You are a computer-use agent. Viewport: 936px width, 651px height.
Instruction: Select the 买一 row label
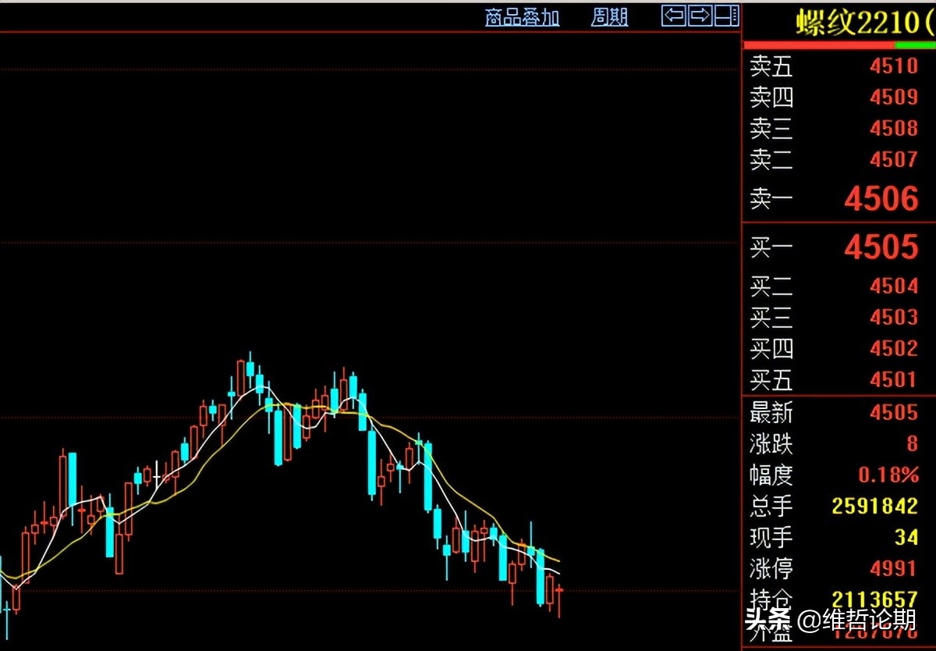point(771,248)
